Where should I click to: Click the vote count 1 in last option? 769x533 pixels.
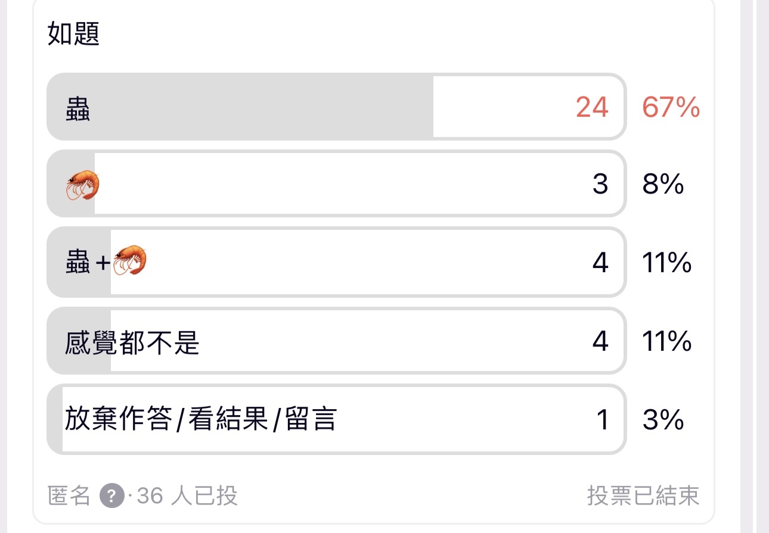603,420
